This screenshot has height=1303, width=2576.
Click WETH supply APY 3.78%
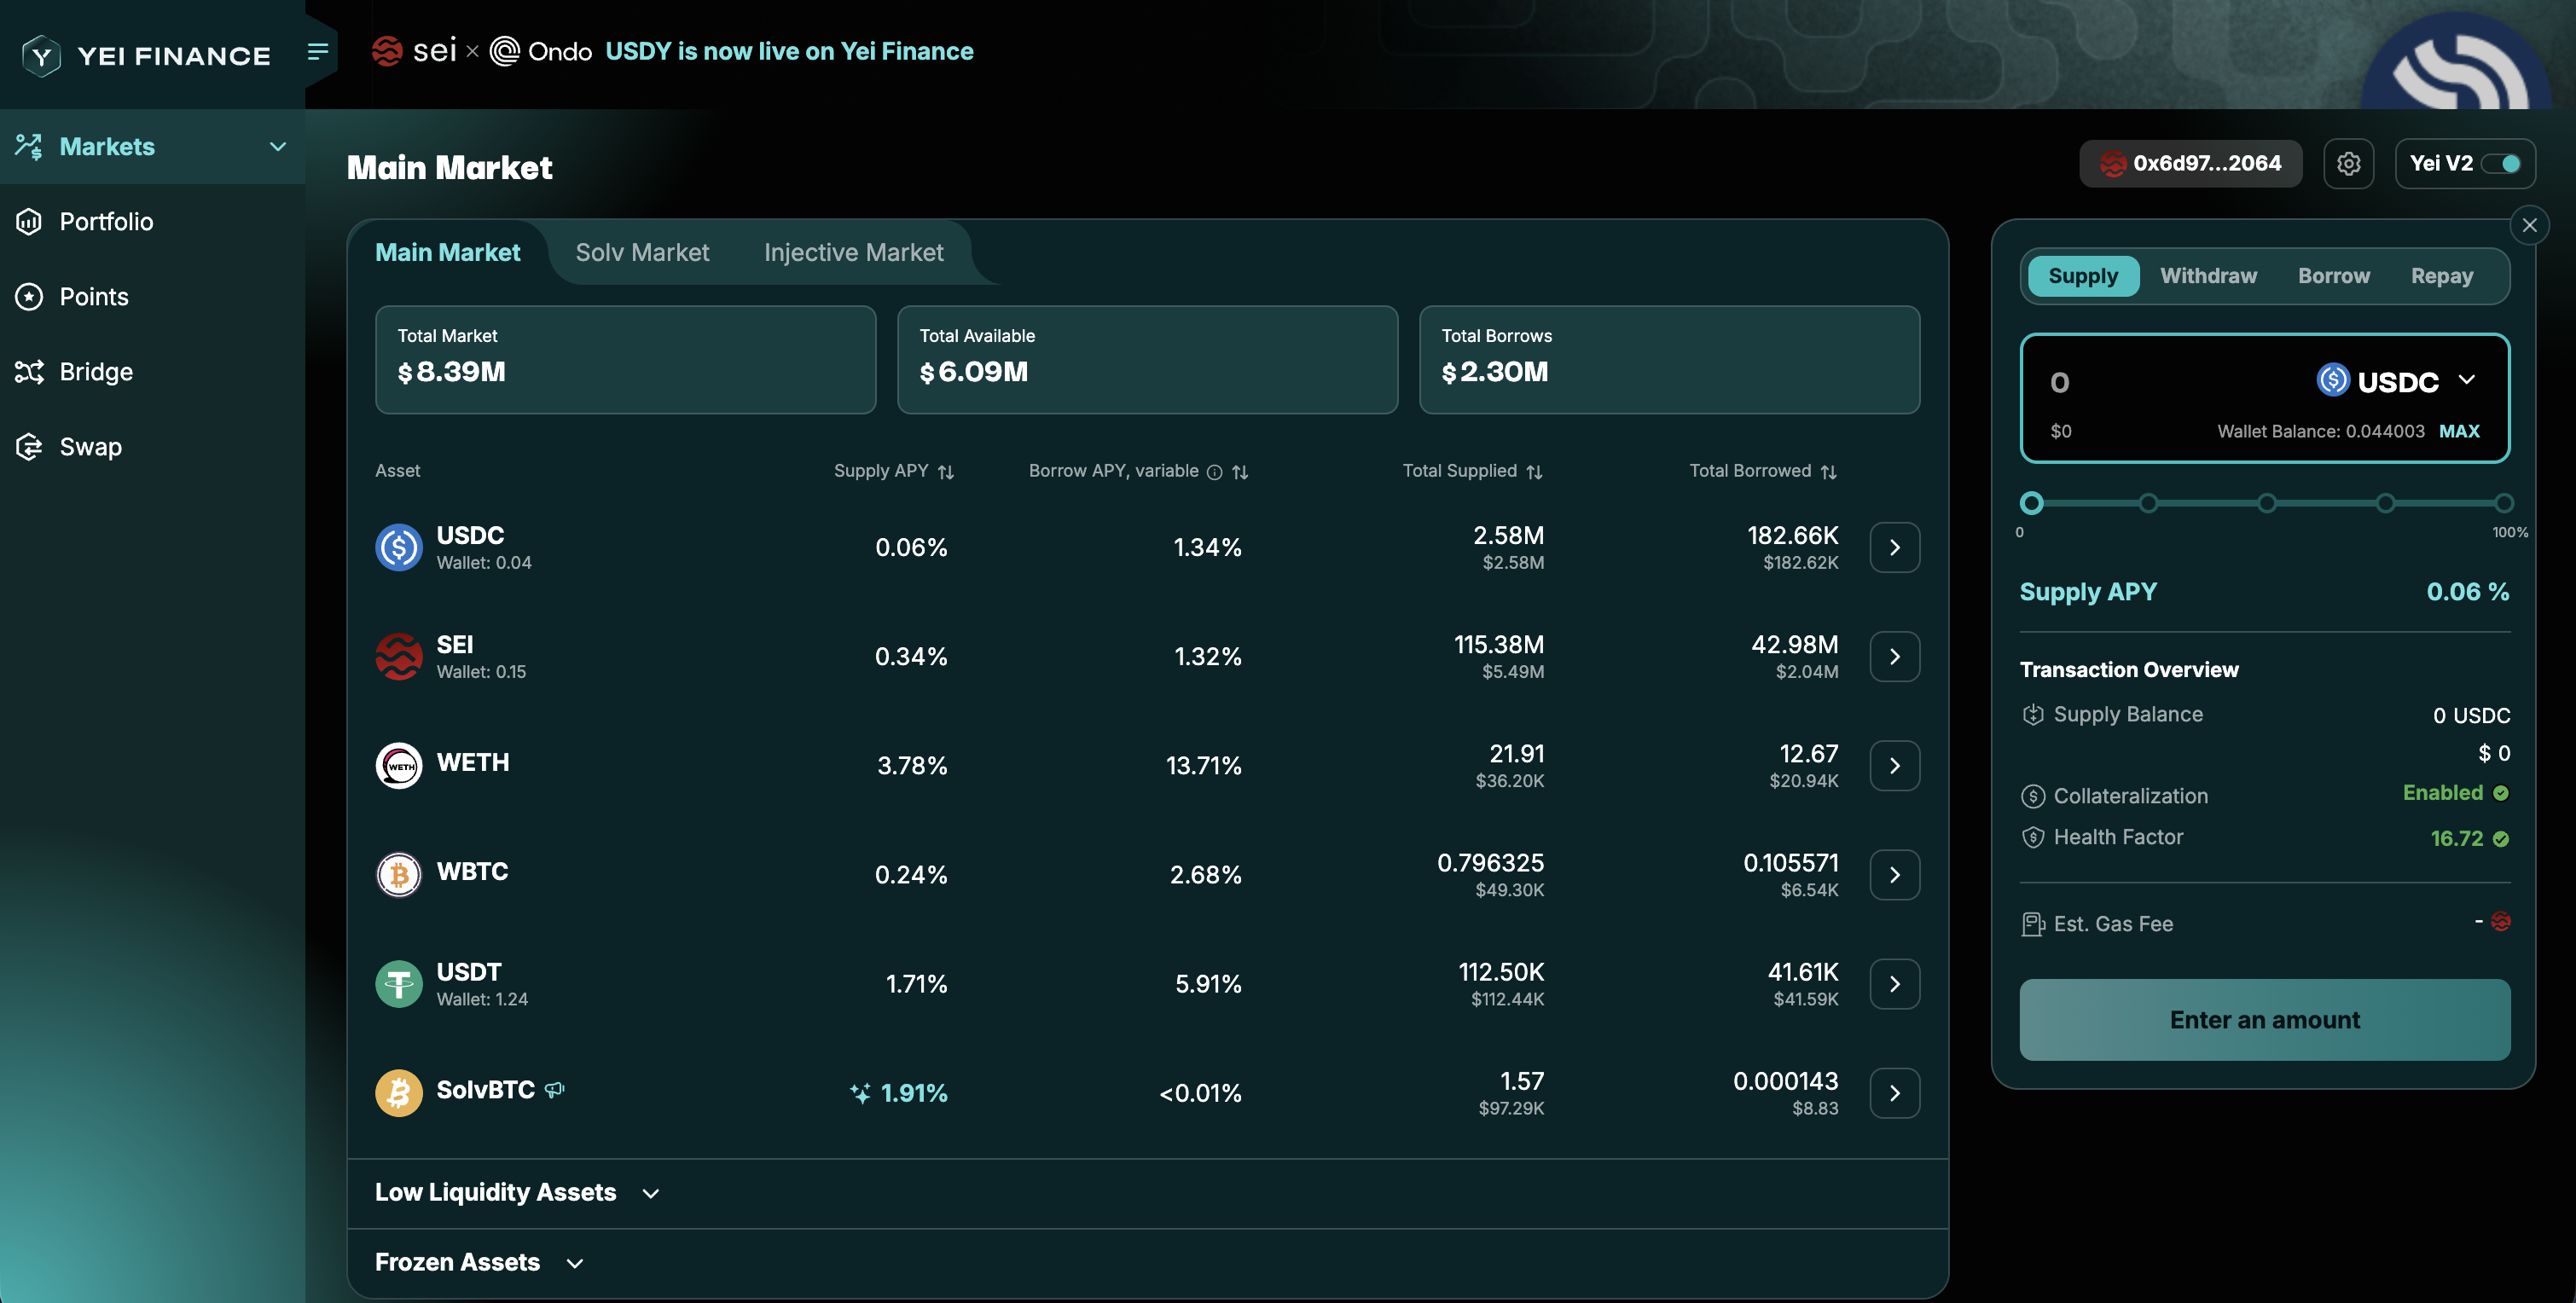[x=912, y=766]
